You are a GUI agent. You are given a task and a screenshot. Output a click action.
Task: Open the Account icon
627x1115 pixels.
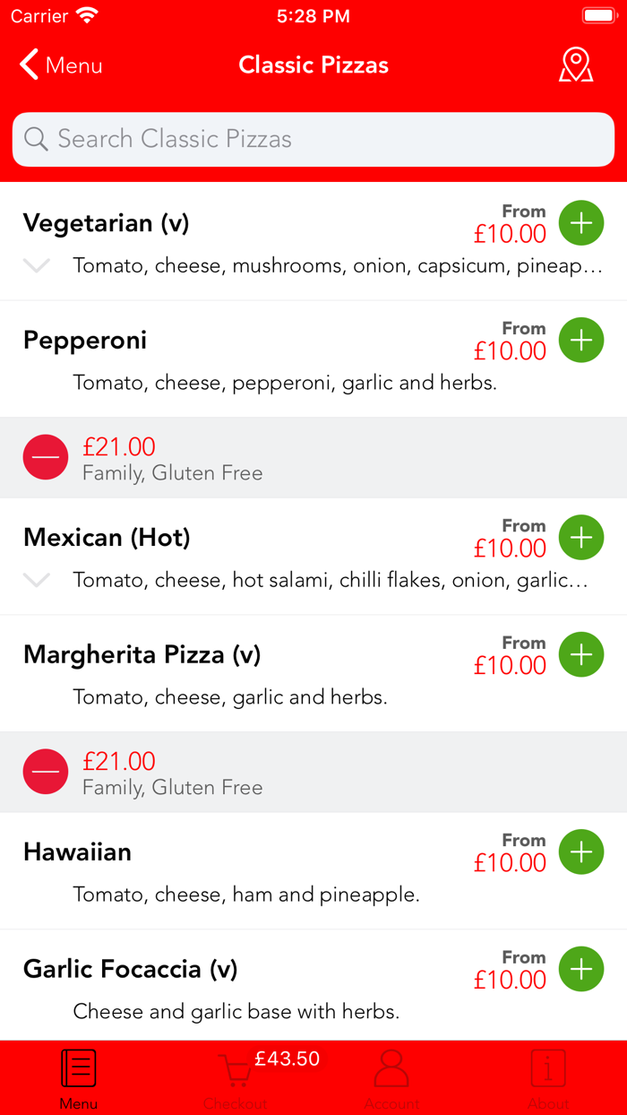391,1071
